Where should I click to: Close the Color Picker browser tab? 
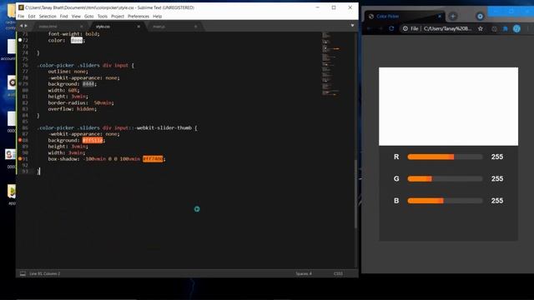440,17
